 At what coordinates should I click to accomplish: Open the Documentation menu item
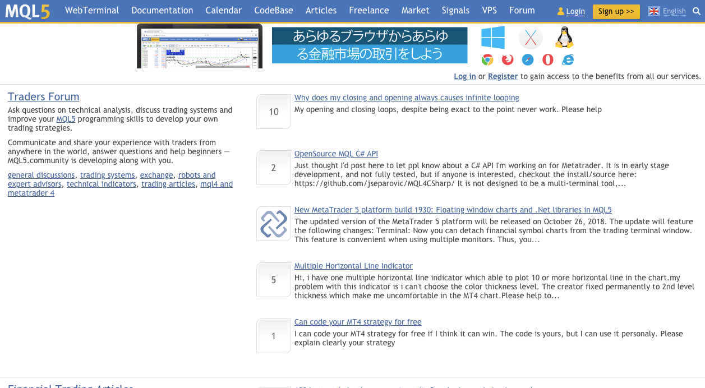[162, 11]
